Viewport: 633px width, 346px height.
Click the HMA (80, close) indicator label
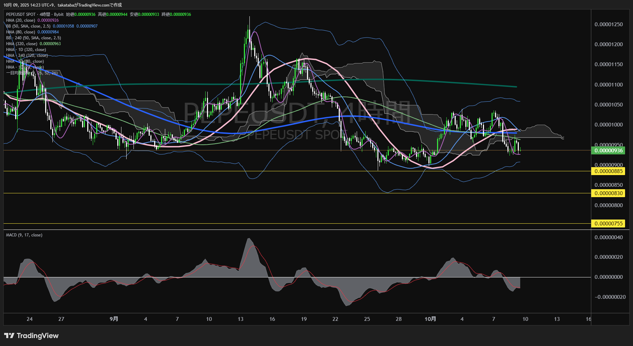click(x=20, y=32)
